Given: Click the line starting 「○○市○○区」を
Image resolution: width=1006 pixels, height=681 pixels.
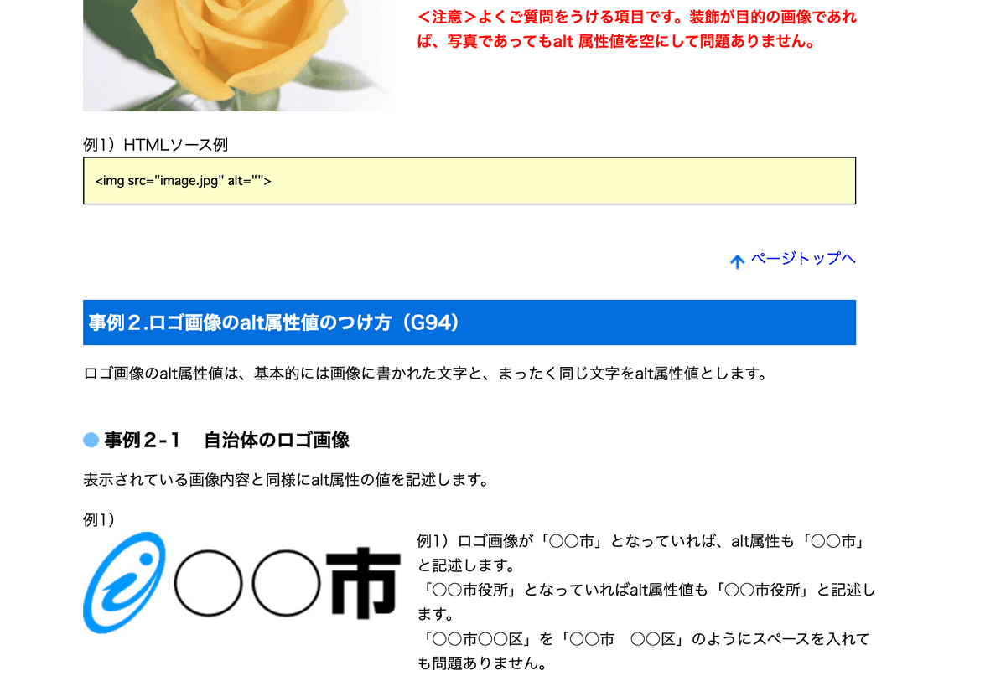Looking at the screenshot, I should 643,639.
